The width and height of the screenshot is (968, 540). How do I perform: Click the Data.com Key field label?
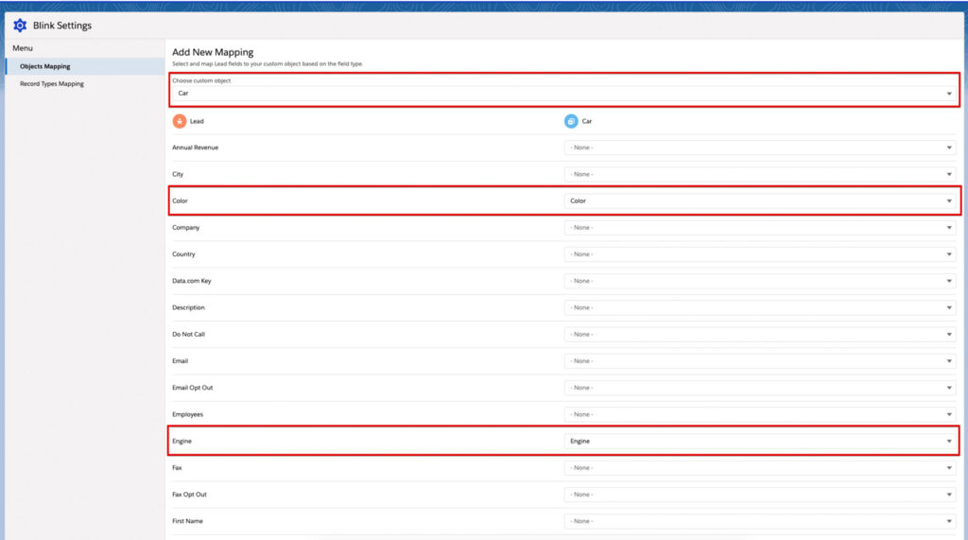(191, 281)
